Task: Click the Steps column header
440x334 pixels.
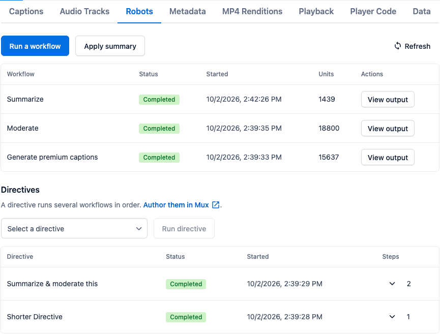Action: point(390,257)
